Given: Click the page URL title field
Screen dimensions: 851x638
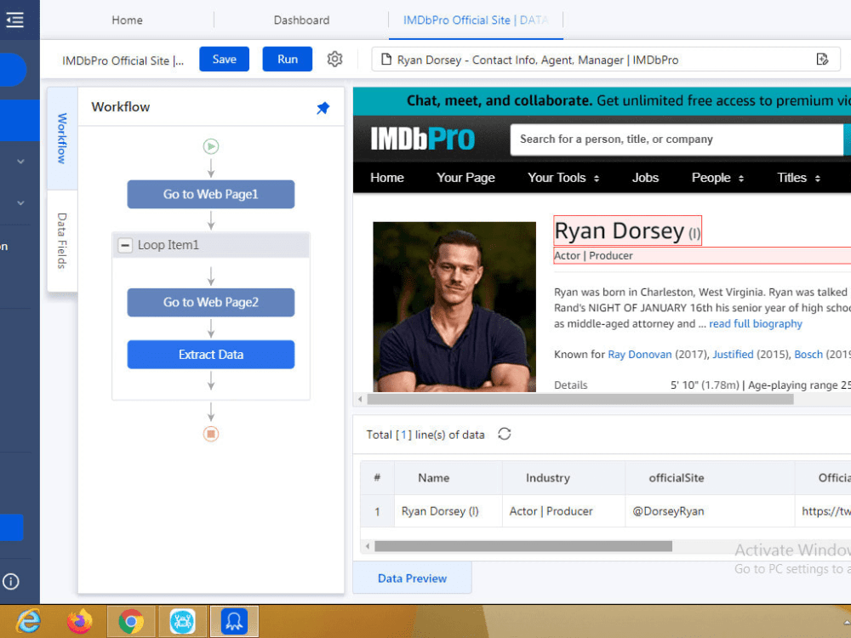Looking at the screenshot, I should click(x=606, y=60).
